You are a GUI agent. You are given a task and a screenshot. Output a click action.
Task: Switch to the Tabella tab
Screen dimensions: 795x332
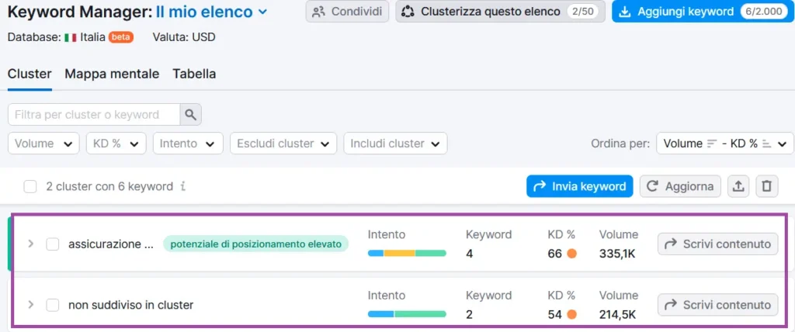194,74
